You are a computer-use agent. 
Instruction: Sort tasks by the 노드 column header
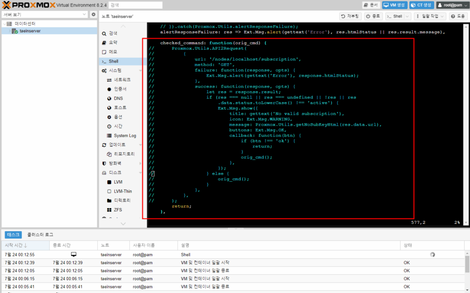pos(113,245)
